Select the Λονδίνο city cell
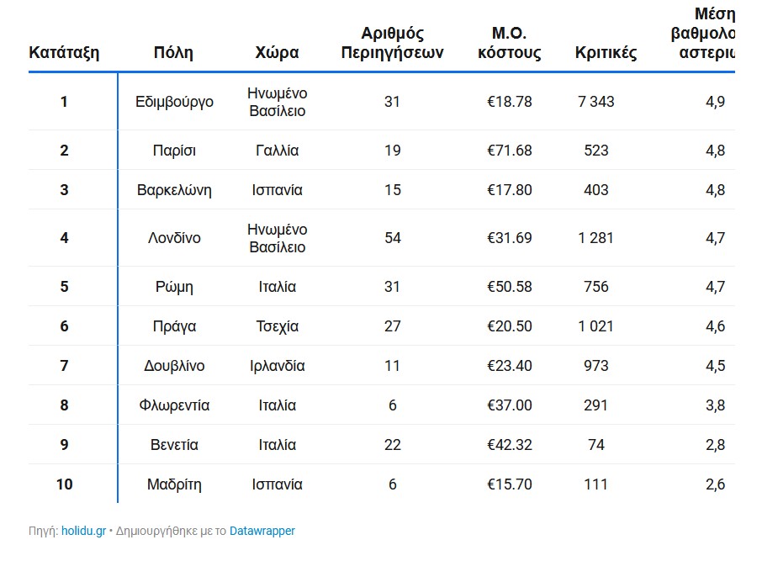 [x=174, y=238]
